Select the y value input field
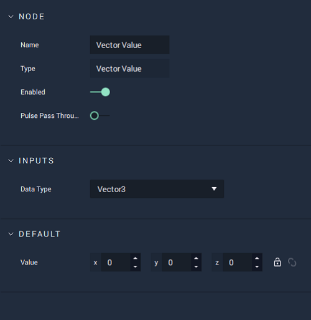This screenshot has width=311, height=320. tap(177, 263)
